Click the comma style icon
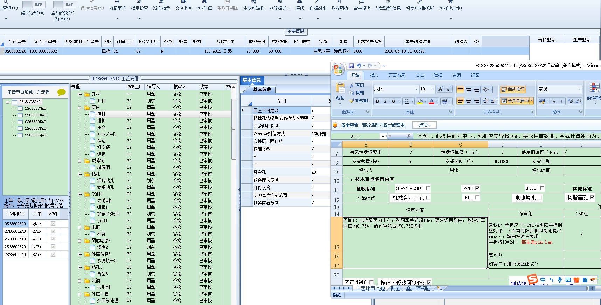The image size is (601, 305). point(562,101)
